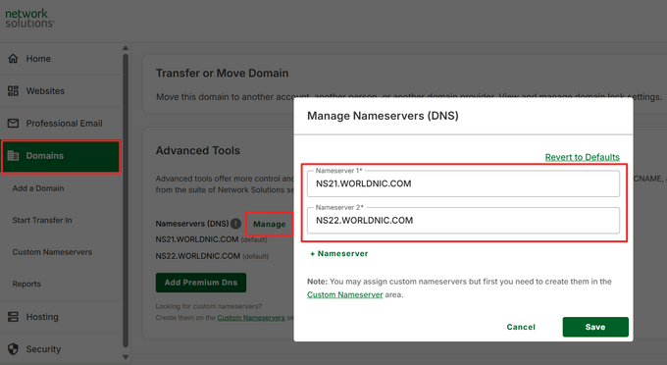Go to Professional Email
This screenshot has width=667, height=365.
coord(61,124)
